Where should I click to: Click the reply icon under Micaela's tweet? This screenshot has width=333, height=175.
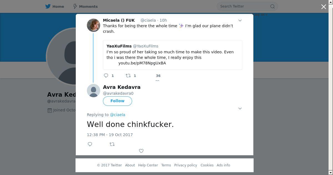(106, 76)
